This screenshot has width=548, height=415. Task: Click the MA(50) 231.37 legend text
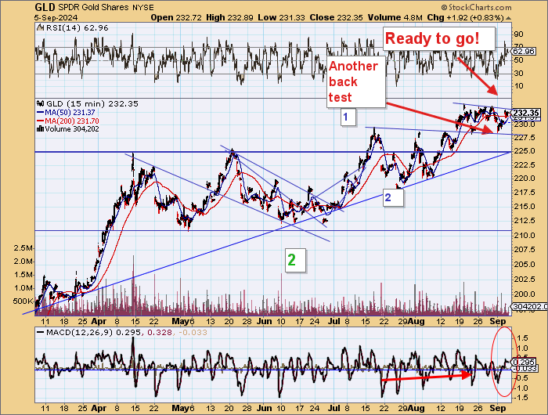click(x=70, y=113)
